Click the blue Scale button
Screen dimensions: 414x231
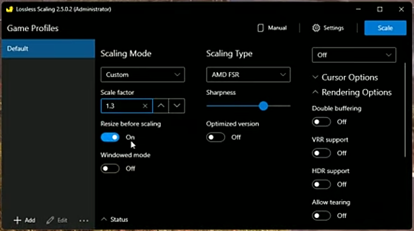click(385, 28)
